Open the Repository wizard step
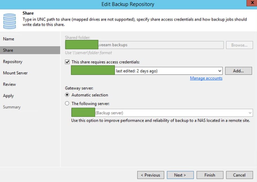257x182 pixels. click(x=13, y=62)
